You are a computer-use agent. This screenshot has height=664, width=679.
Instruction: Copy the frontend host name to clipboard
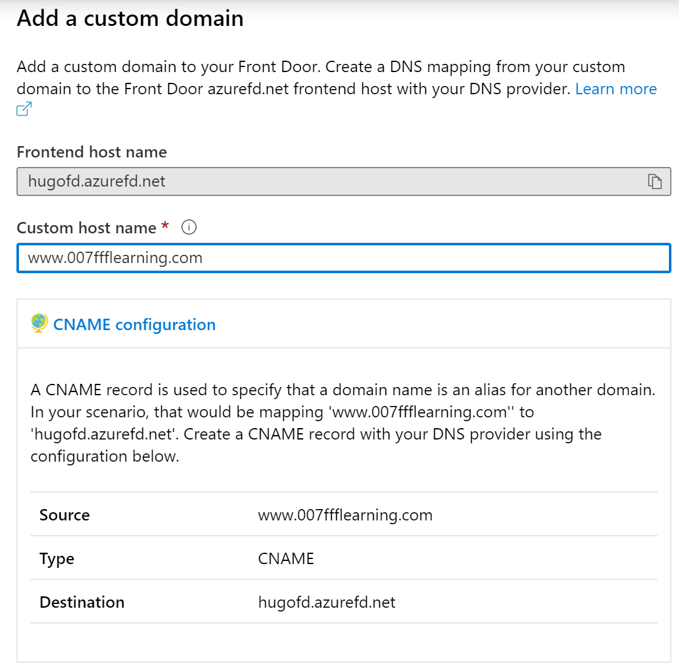click(654, 182)
